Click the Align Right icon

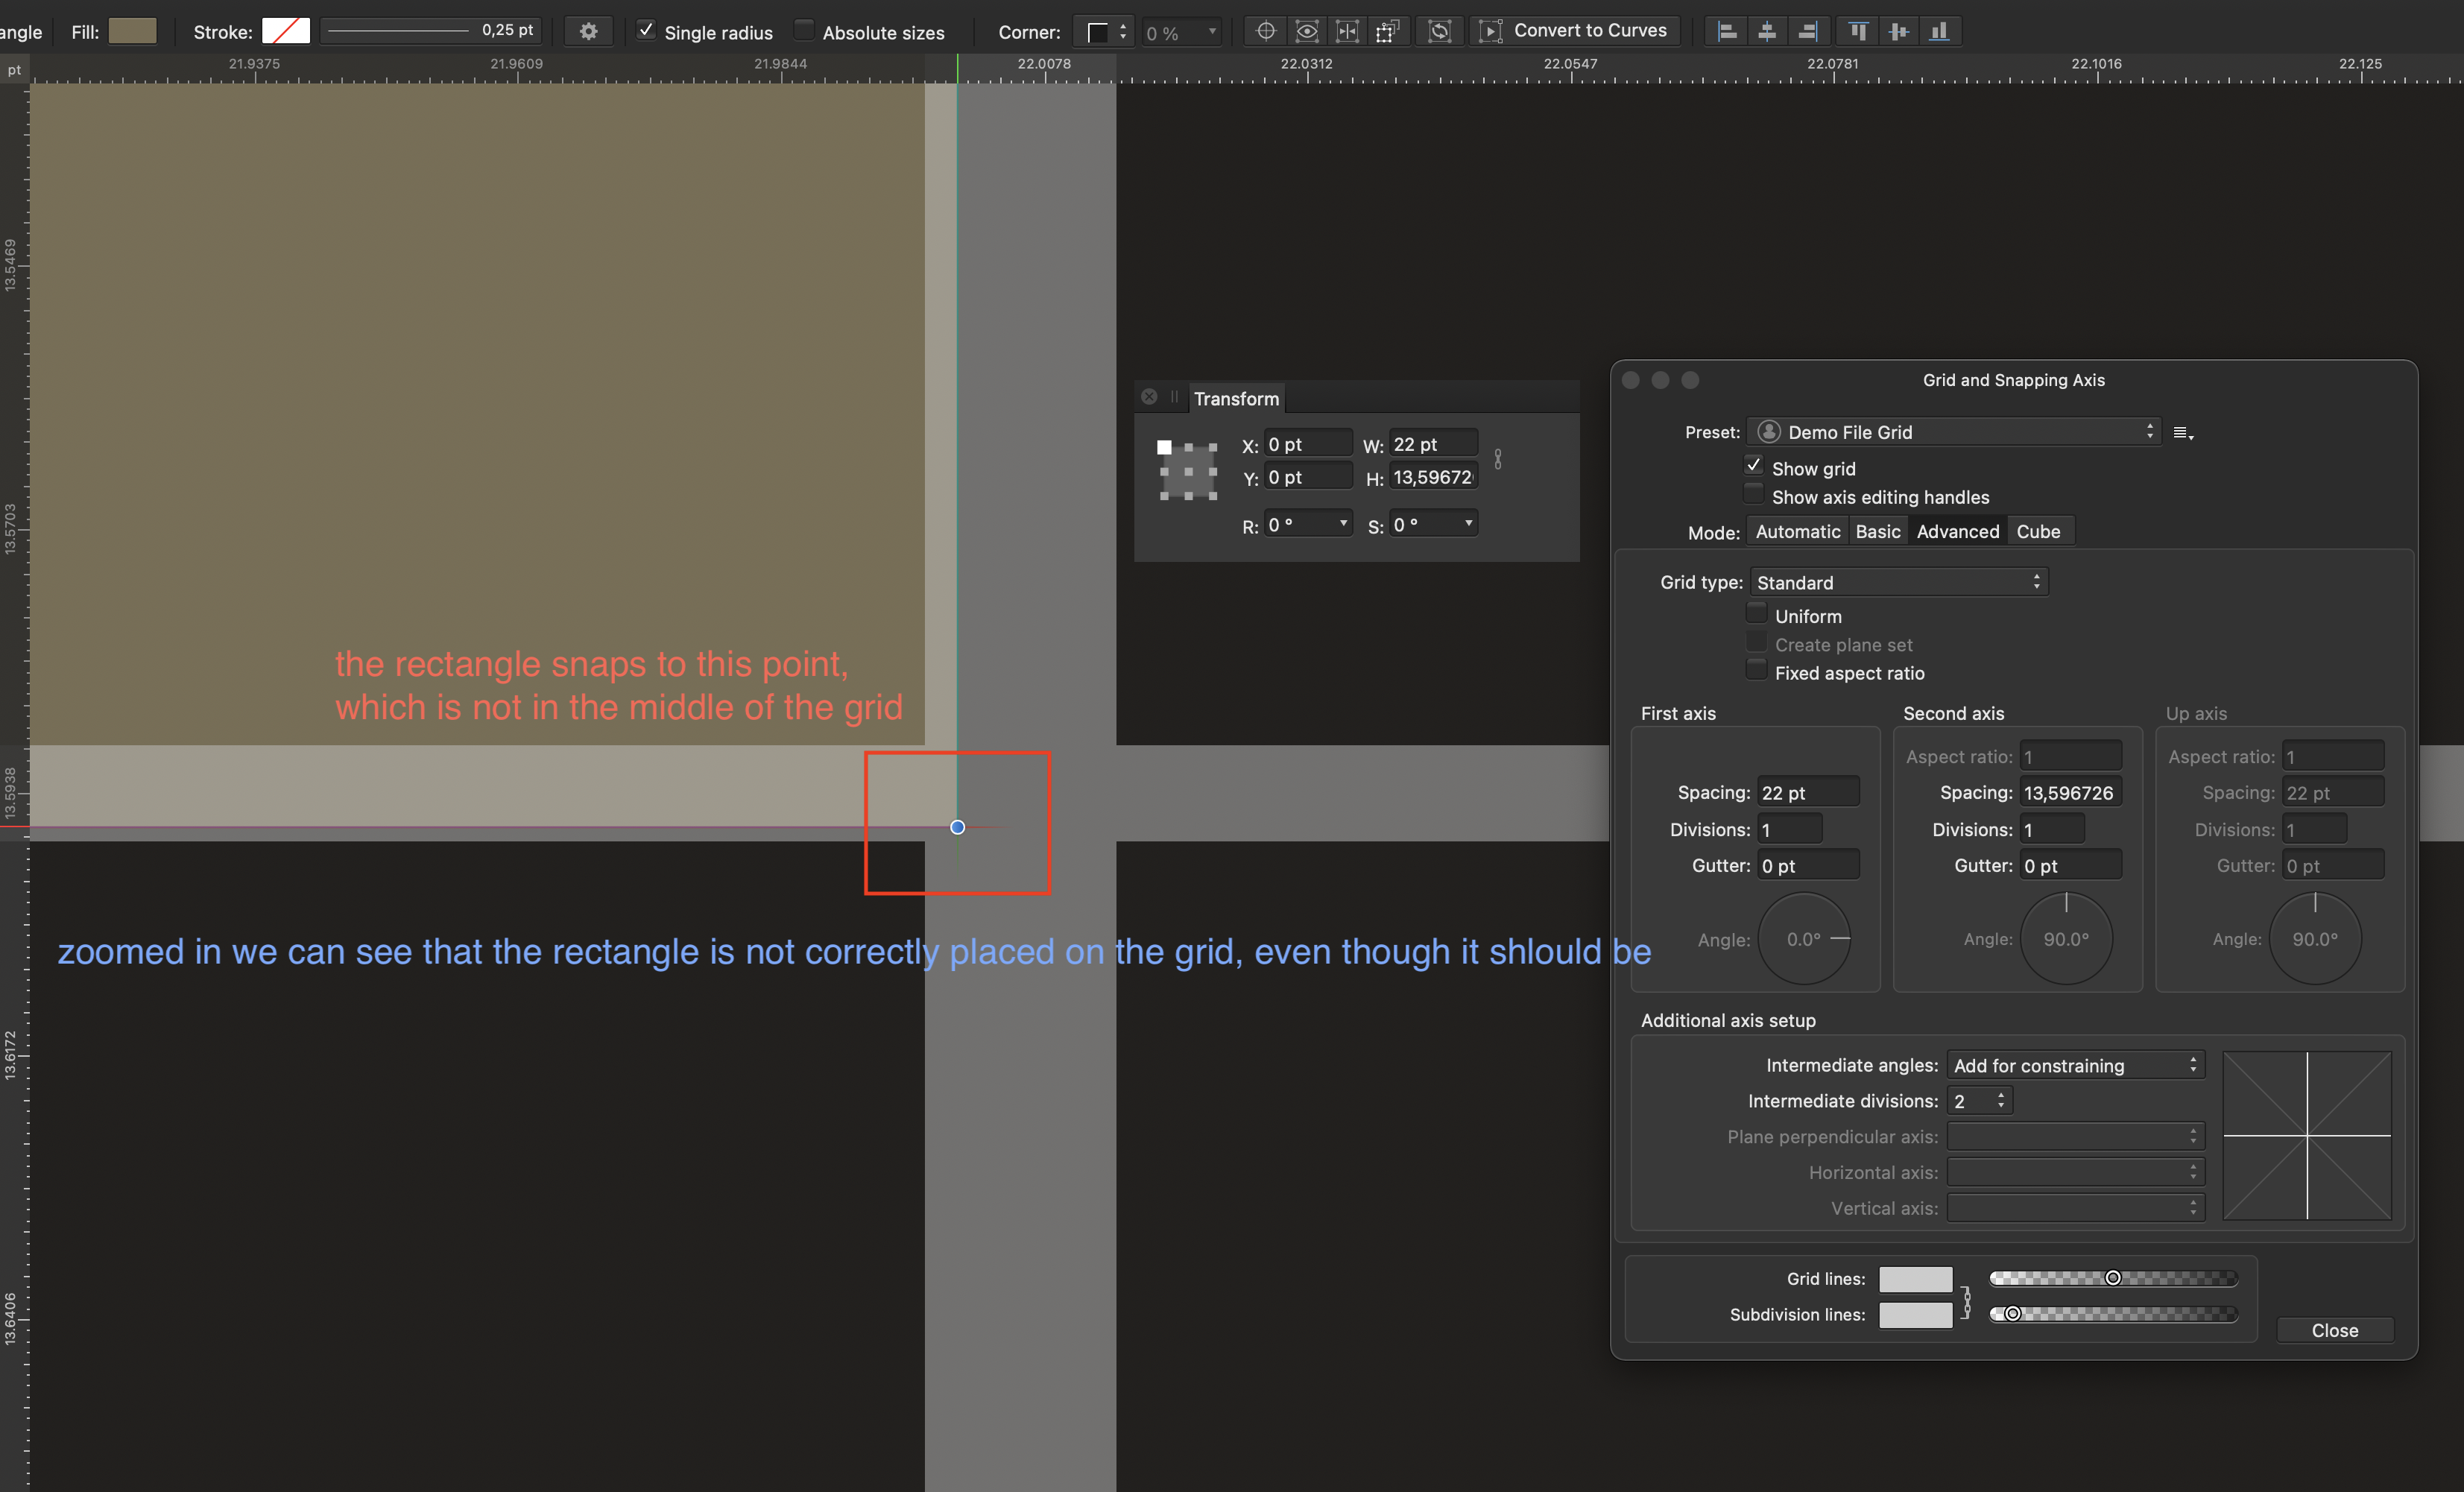(1807, 31)
